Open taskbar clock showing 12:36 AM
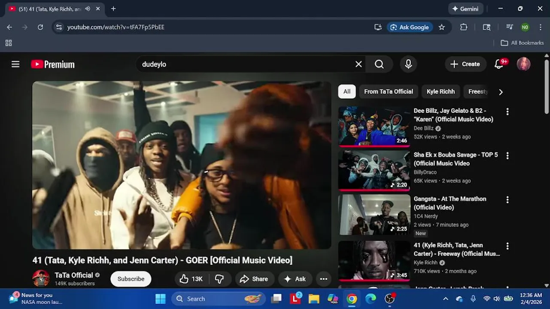Viewport: 550px width, 309px height. pos(531,298)
